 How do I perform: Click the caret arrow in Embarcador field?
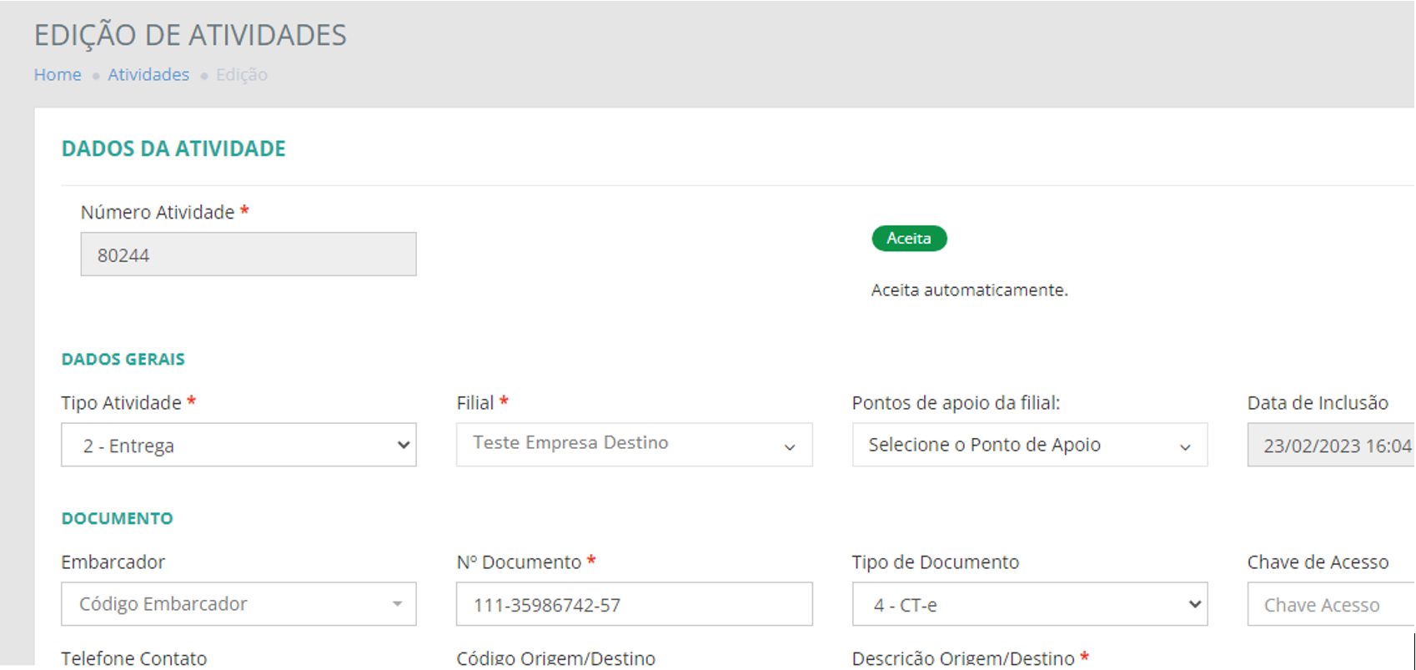click(x=397, y=604)
